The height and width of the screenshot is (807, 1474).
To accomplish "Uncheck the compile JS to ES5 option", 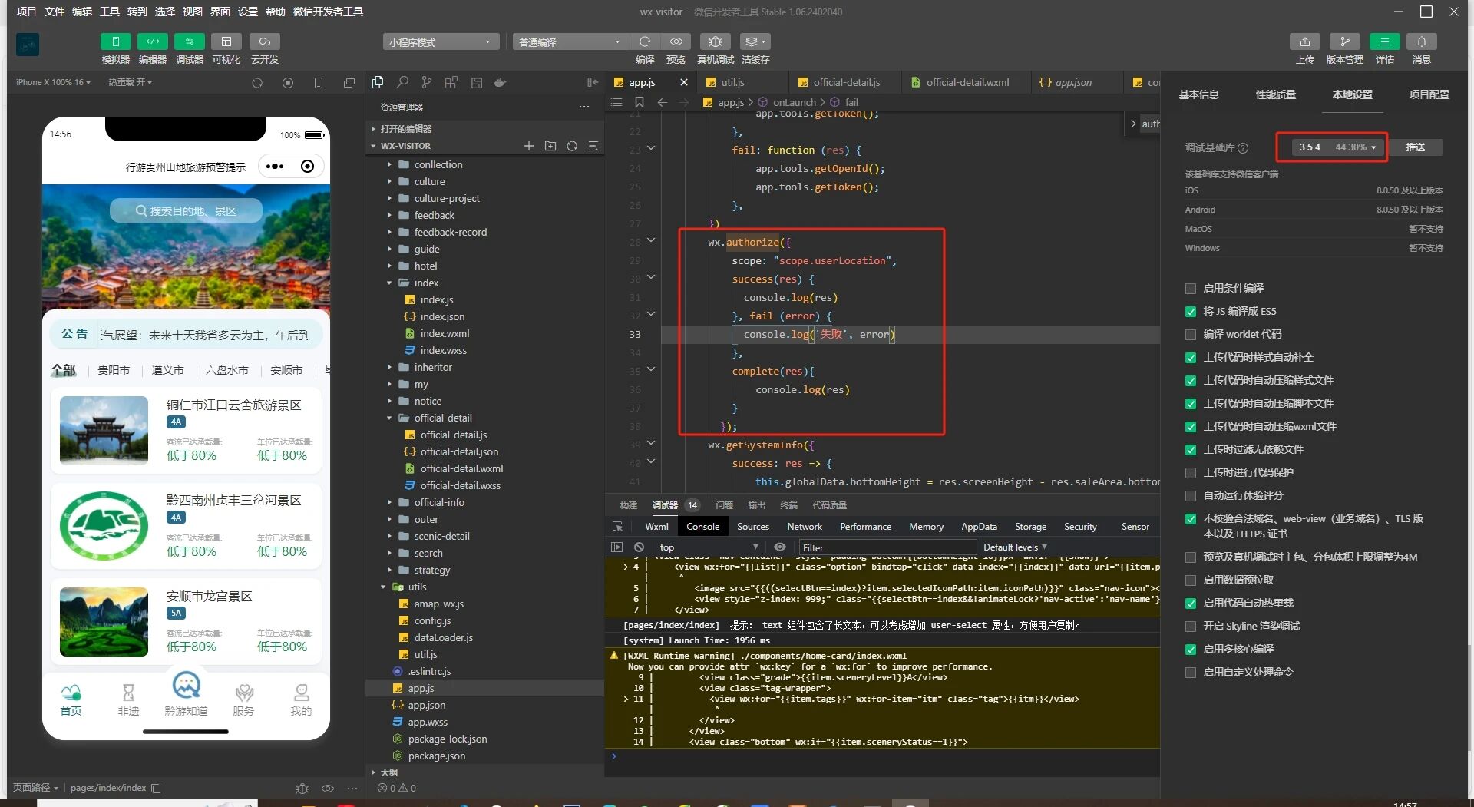I will (x=1191, y=312).
